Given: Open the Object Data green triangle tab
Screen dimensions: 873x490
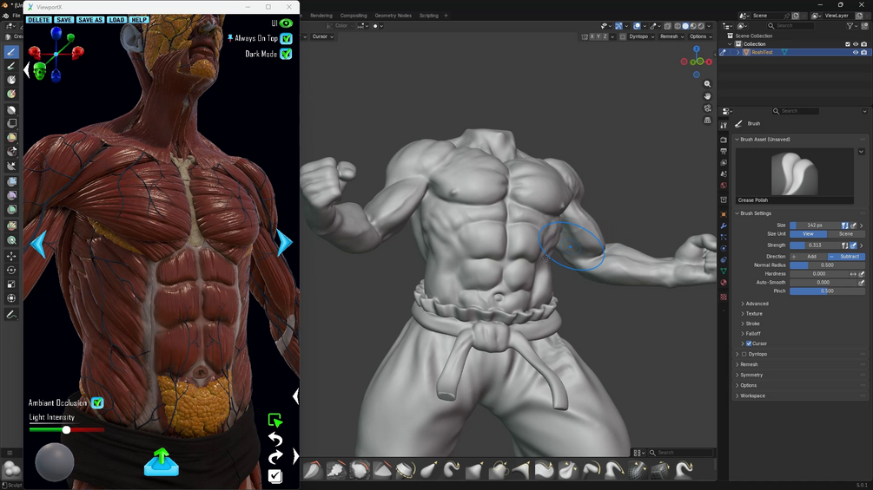Looking at the screenshot, I should (724, 271).
